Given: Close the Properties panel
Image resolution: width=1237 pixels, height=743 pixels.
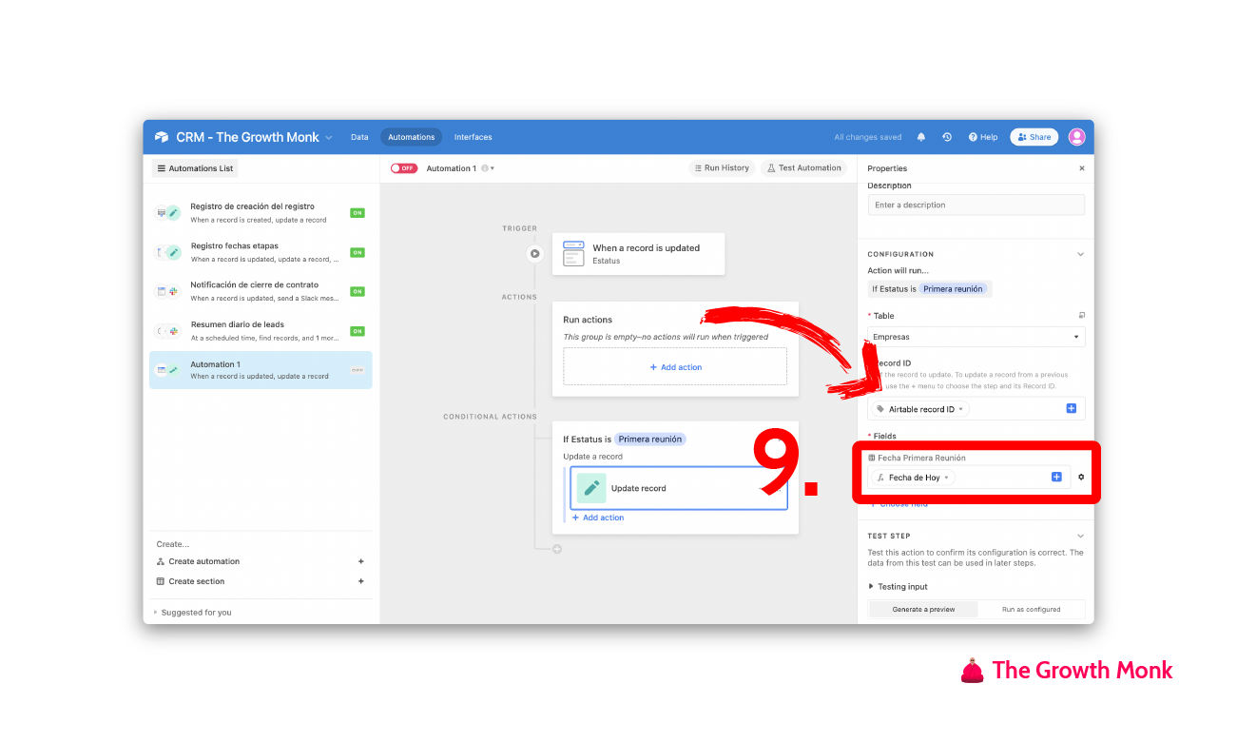Looking at the screenshot, I should point(1081,168).
